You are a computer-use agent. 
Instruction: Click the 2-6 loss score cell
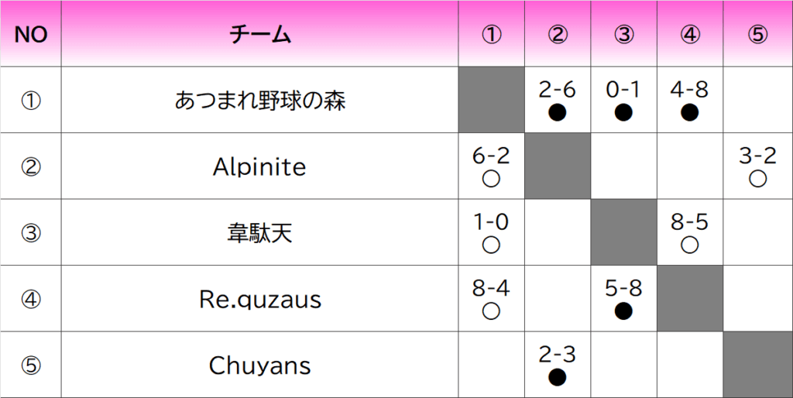click(x=557, y=100)
